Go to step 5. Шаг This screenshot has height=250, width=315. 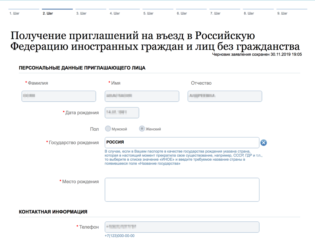(158, 12)
